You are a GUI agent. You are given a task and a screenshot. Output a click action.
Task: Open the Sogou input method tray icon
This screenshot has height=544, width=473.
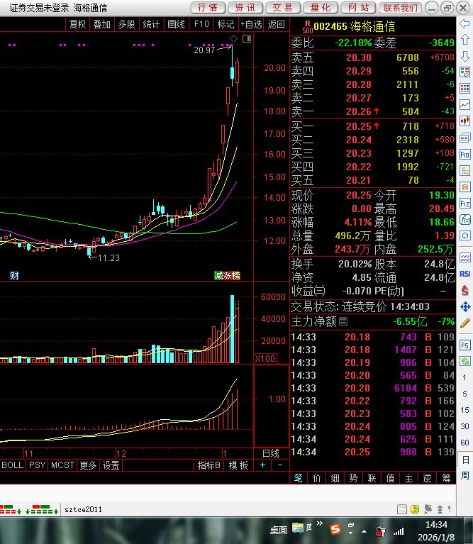point(335,529)
